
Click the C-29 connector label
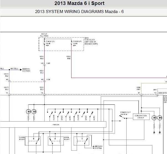pyautogui.click(x=48, y=79)
